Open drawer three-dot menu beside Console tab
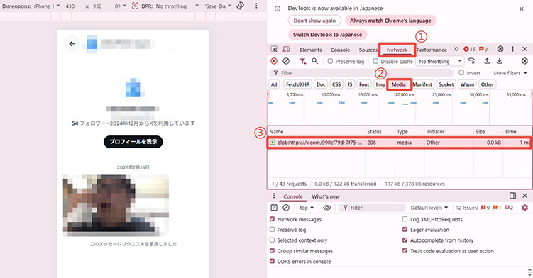Screen dimensions: 533x278 coord(274,196)
